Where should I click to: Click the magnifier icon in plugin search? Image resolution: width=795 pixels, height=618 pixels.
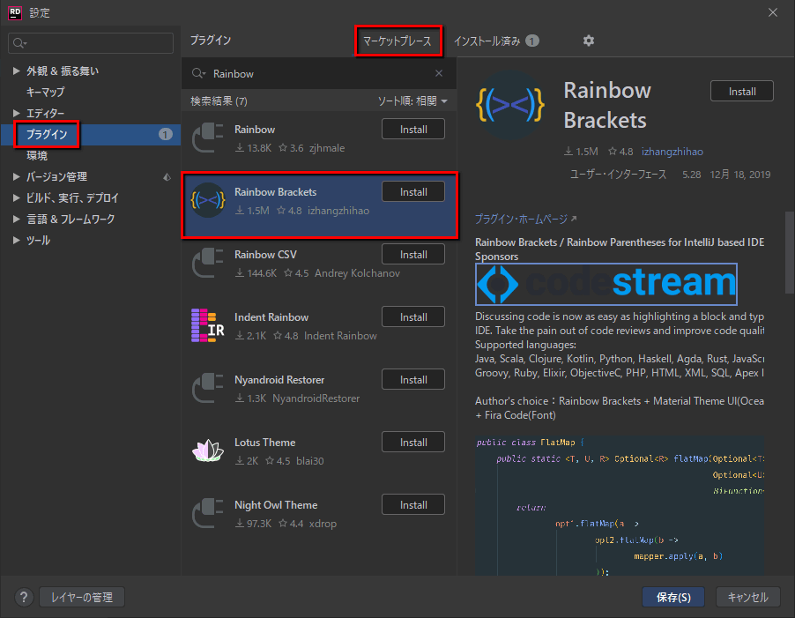[x=198, y=73]
